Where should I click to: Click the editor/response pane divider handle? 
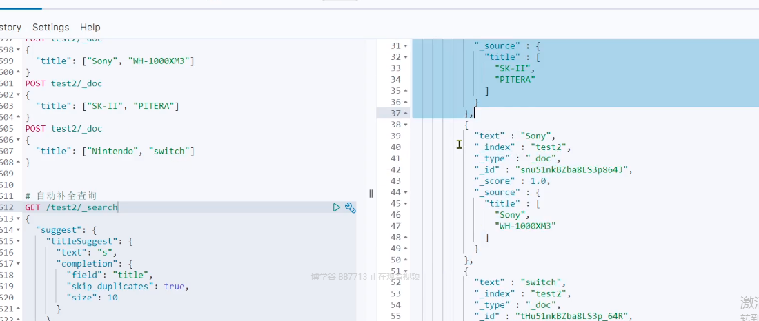[371, 194]
